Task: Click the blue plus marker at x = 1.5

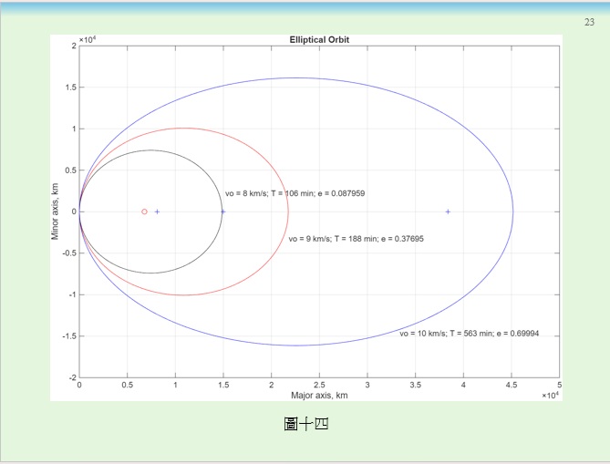Action: (x=223, y=211)
